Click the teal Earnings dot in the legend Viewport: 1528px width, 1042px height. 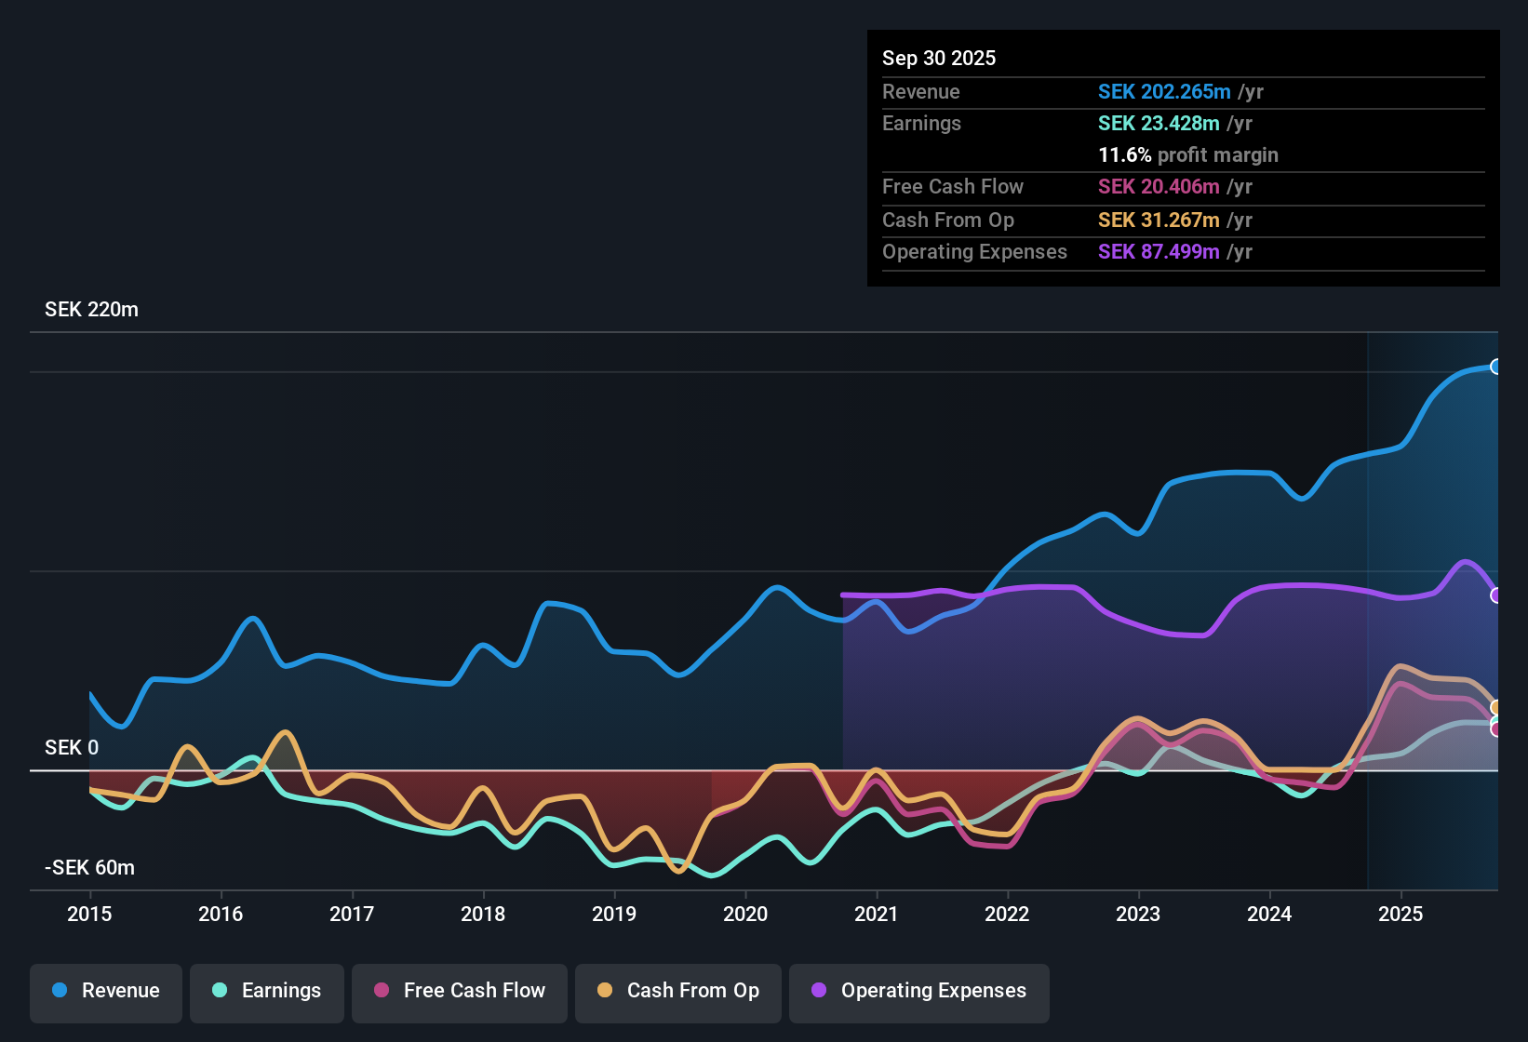[x=220, y=991]
